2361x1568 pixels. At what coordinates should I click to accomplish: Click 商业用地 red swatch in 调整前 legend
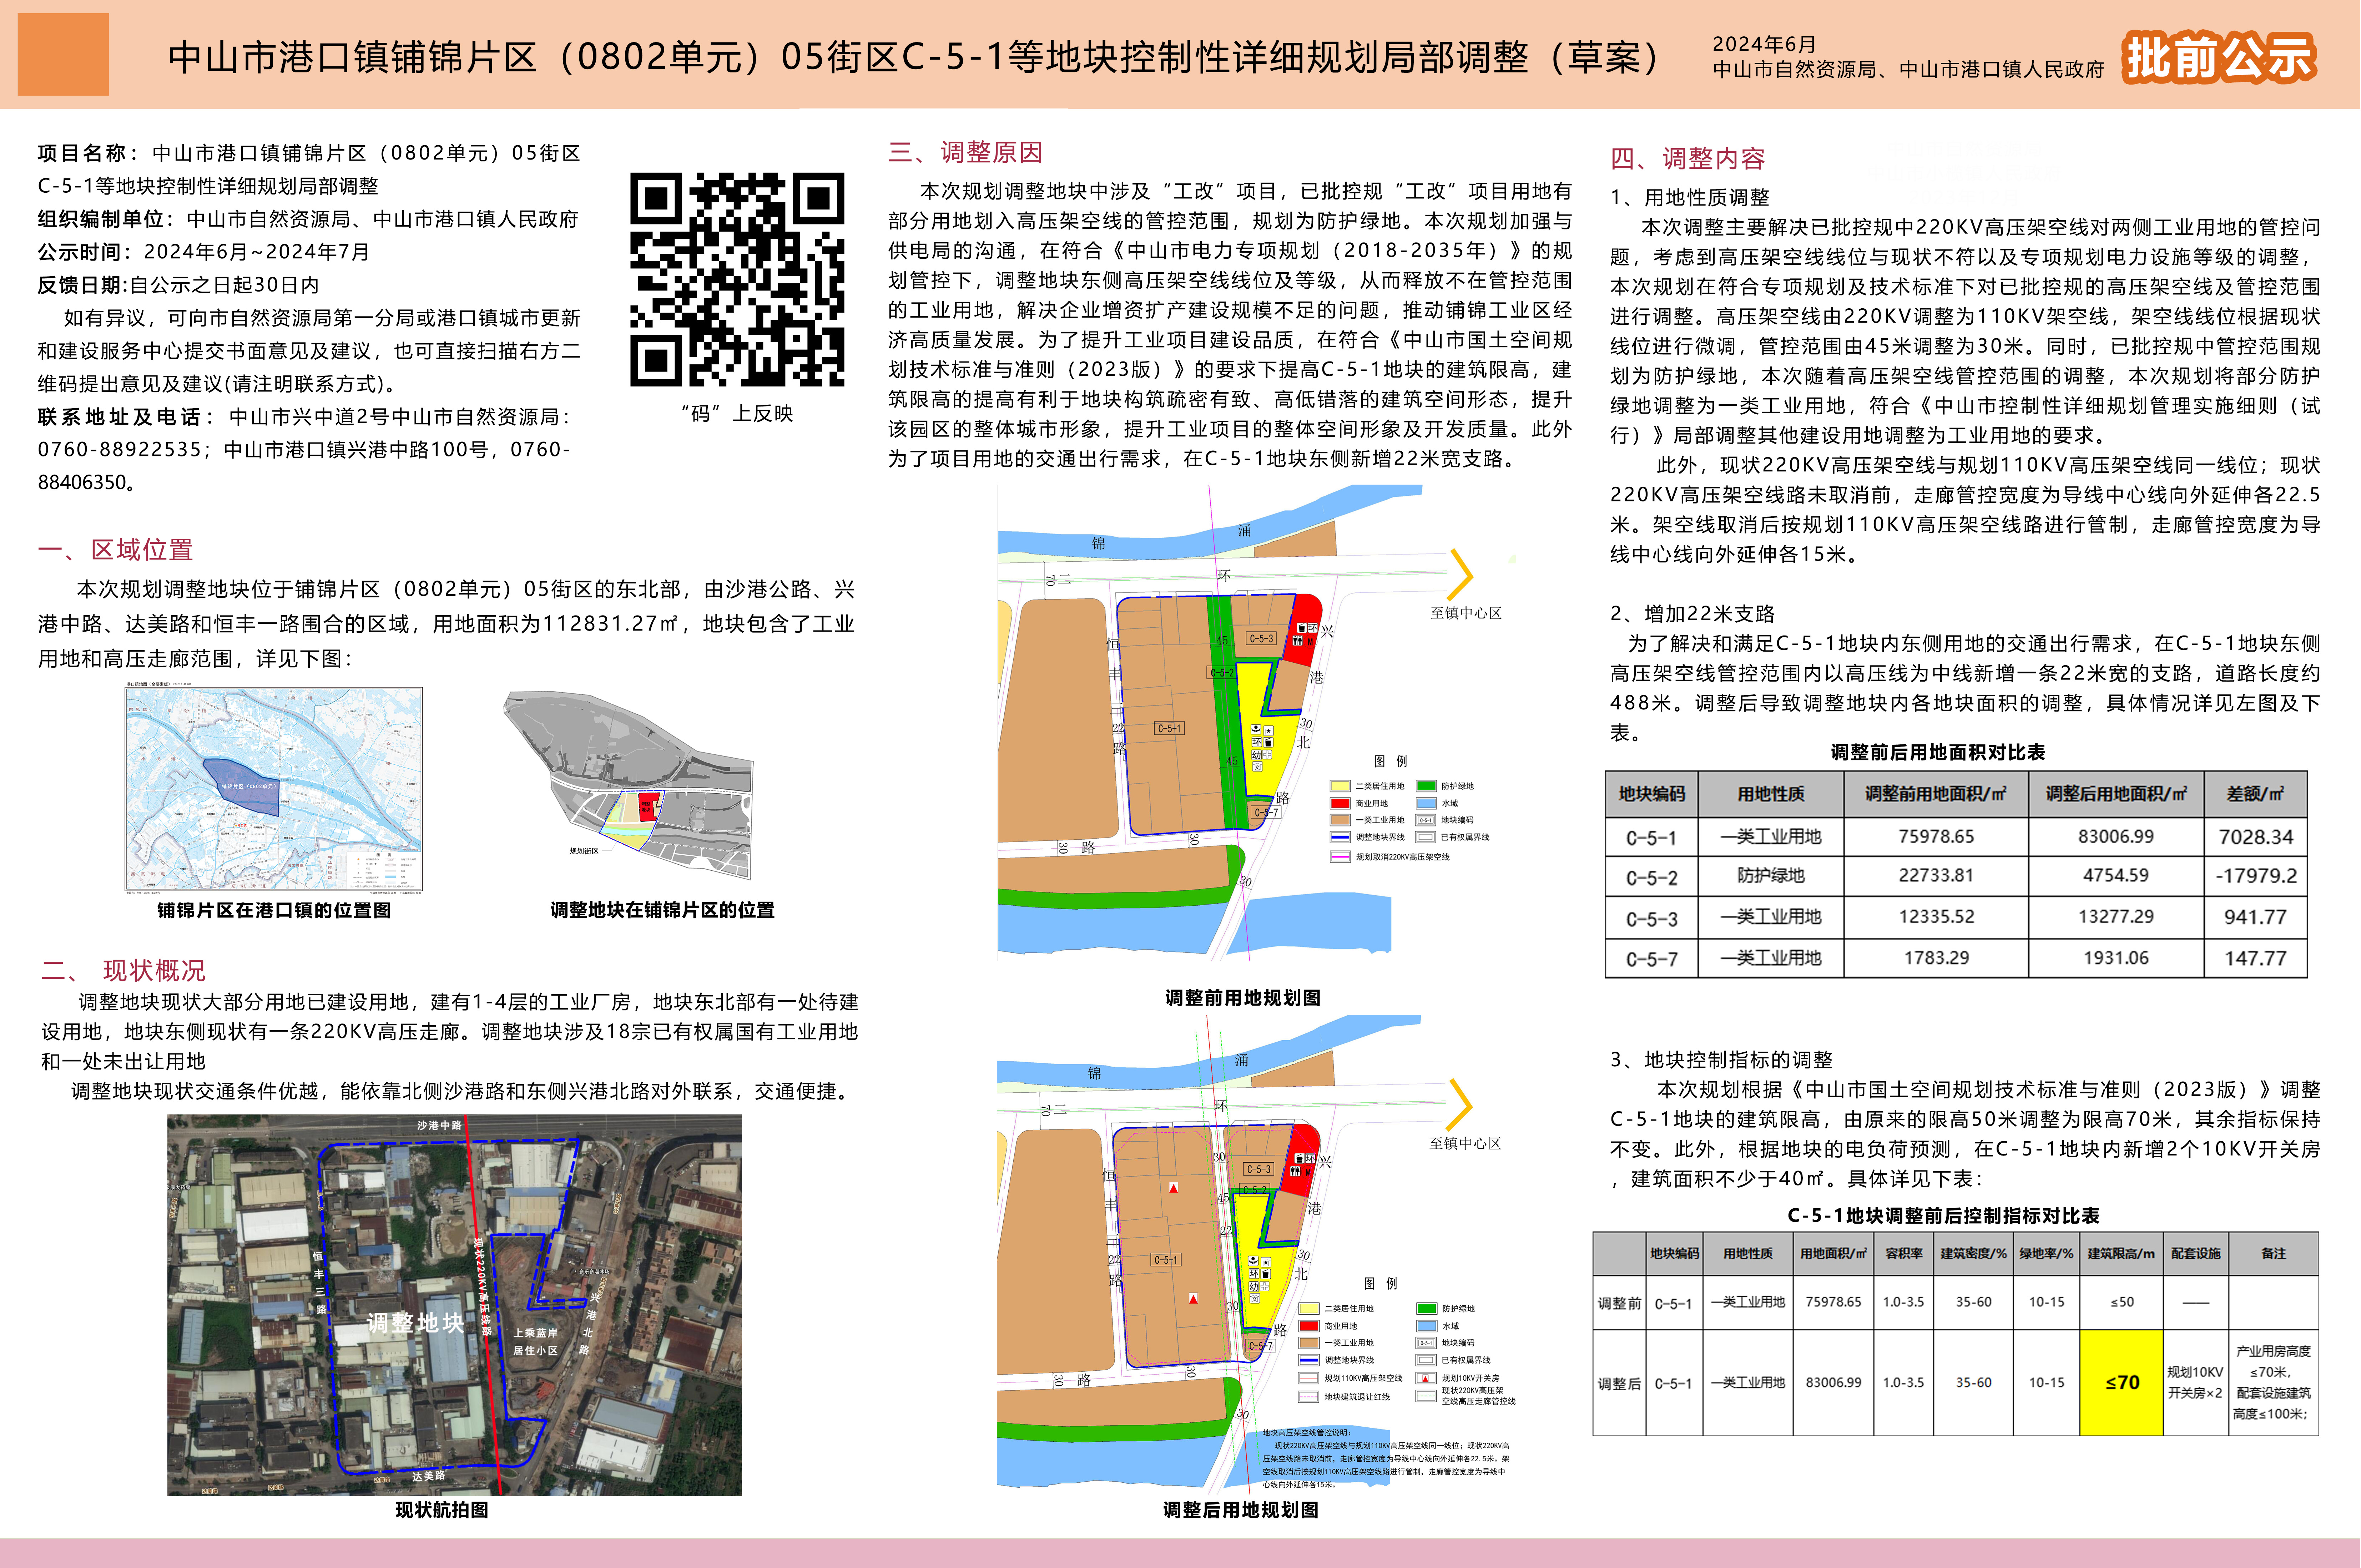tap(1340, 803)
